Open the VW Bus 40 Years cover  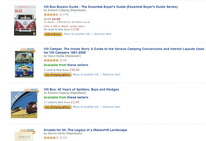point(24,105)
